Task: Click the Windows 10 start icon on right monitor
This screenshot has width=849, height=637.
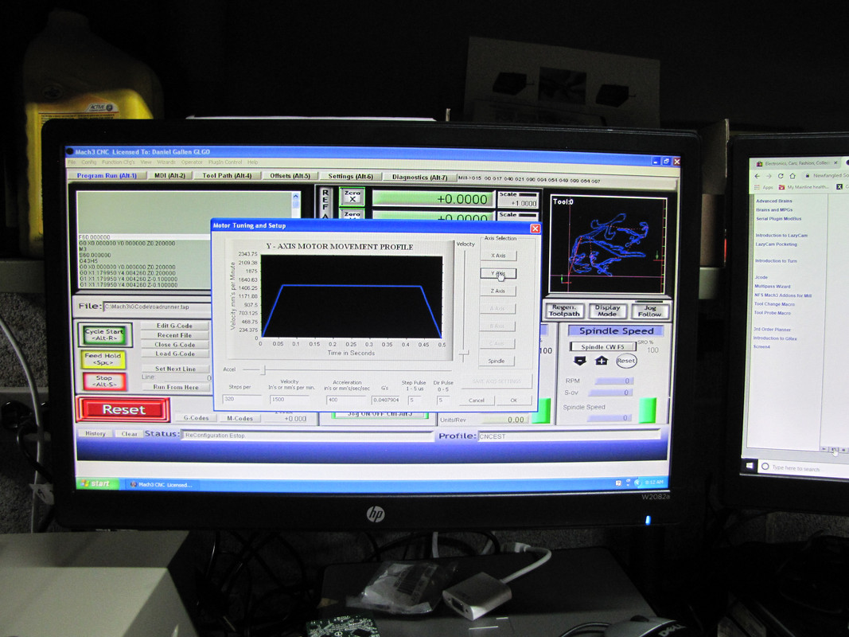Action: [750, 465]
